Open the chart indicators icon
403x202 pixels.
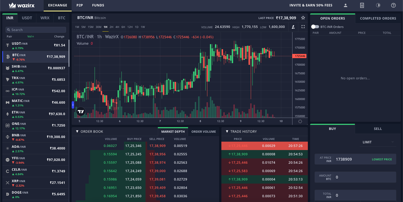tap(293, 27)
